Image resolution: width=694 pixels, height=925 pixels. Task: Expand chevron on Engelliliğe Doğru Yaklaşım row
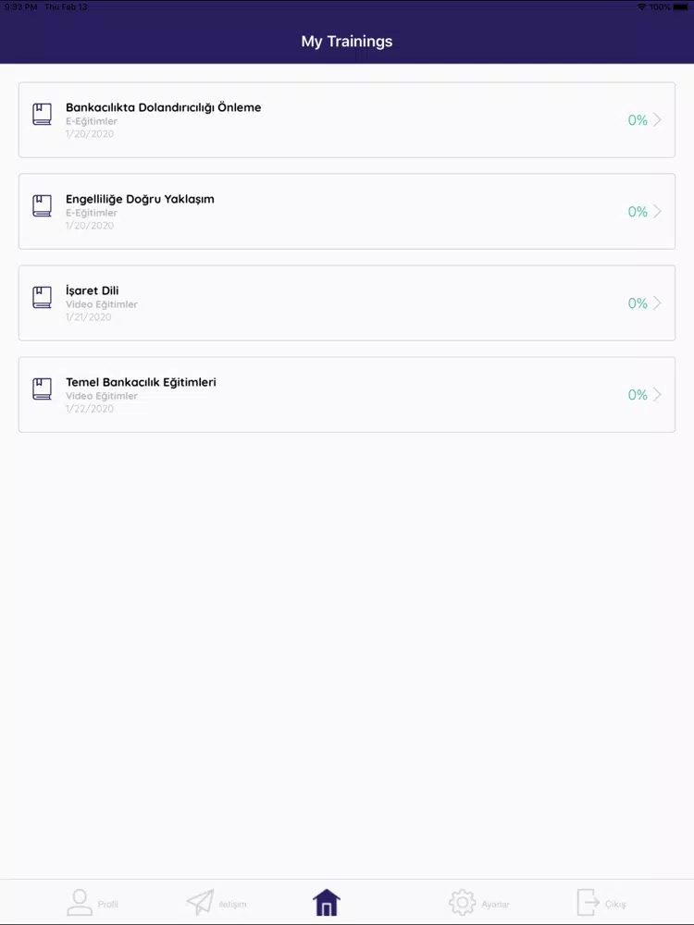(657, 211)
